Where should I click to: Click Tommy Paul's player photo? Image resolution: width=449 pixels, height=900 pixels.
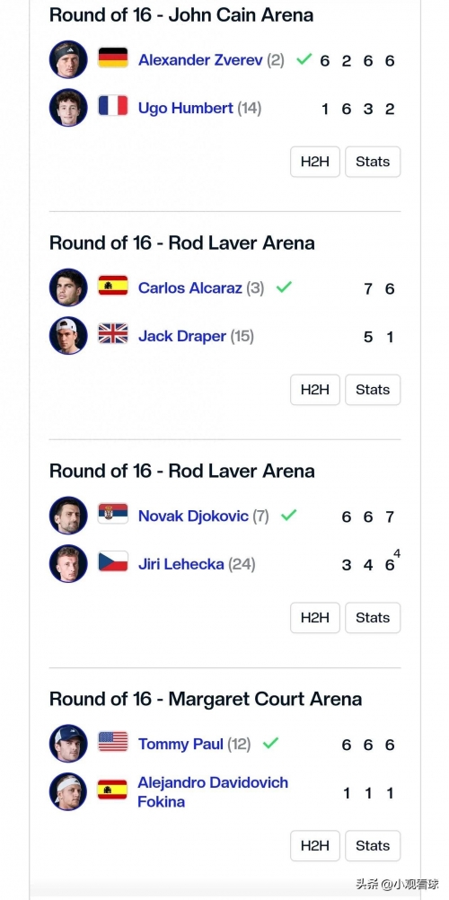click(x=68, y=744)
